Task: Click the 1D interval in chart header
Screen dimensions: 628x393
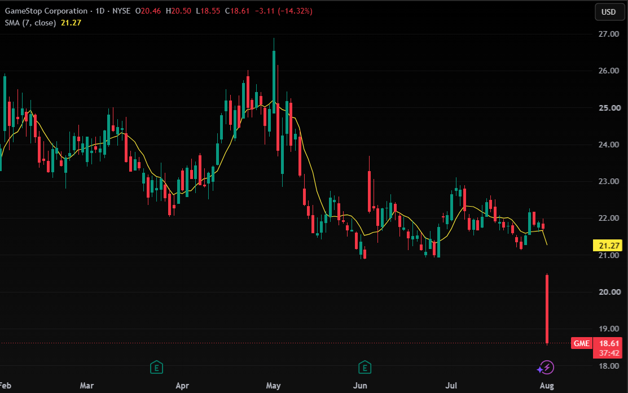Action: pyautogui.click(x=100, y=11)
